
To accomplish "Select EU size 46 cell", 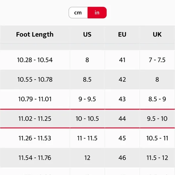I will 122,158.
